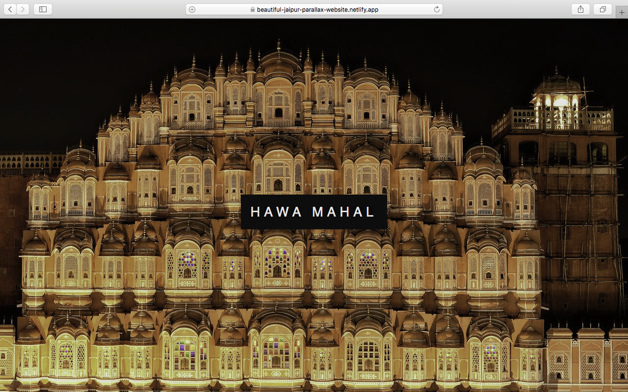Toggle the Safari sidebar
628x392 pixels.
pyautogui.click(x=43, y=9)
